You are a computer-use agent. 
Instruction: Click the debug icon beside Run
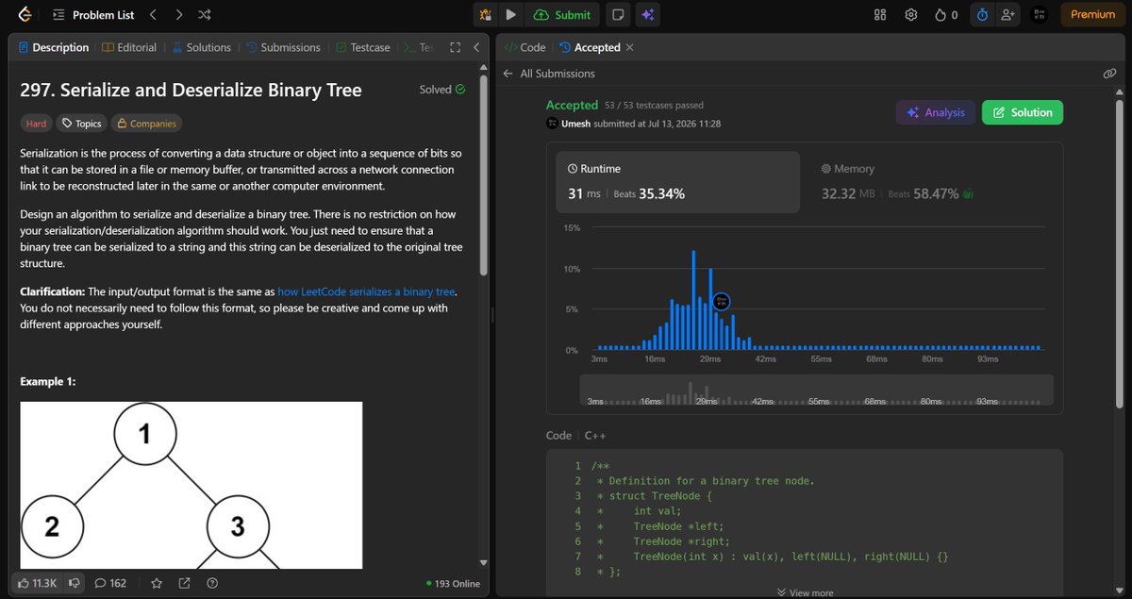[x=486, y=14]
